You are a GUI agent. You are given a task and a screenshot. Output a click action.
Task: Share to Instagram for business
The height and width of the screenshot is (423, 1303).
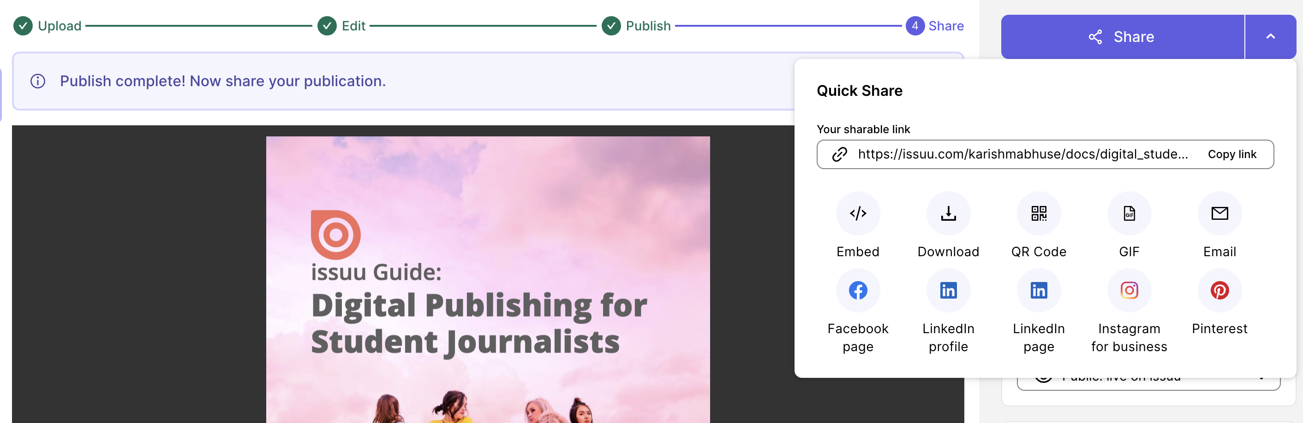point(1129,290)
